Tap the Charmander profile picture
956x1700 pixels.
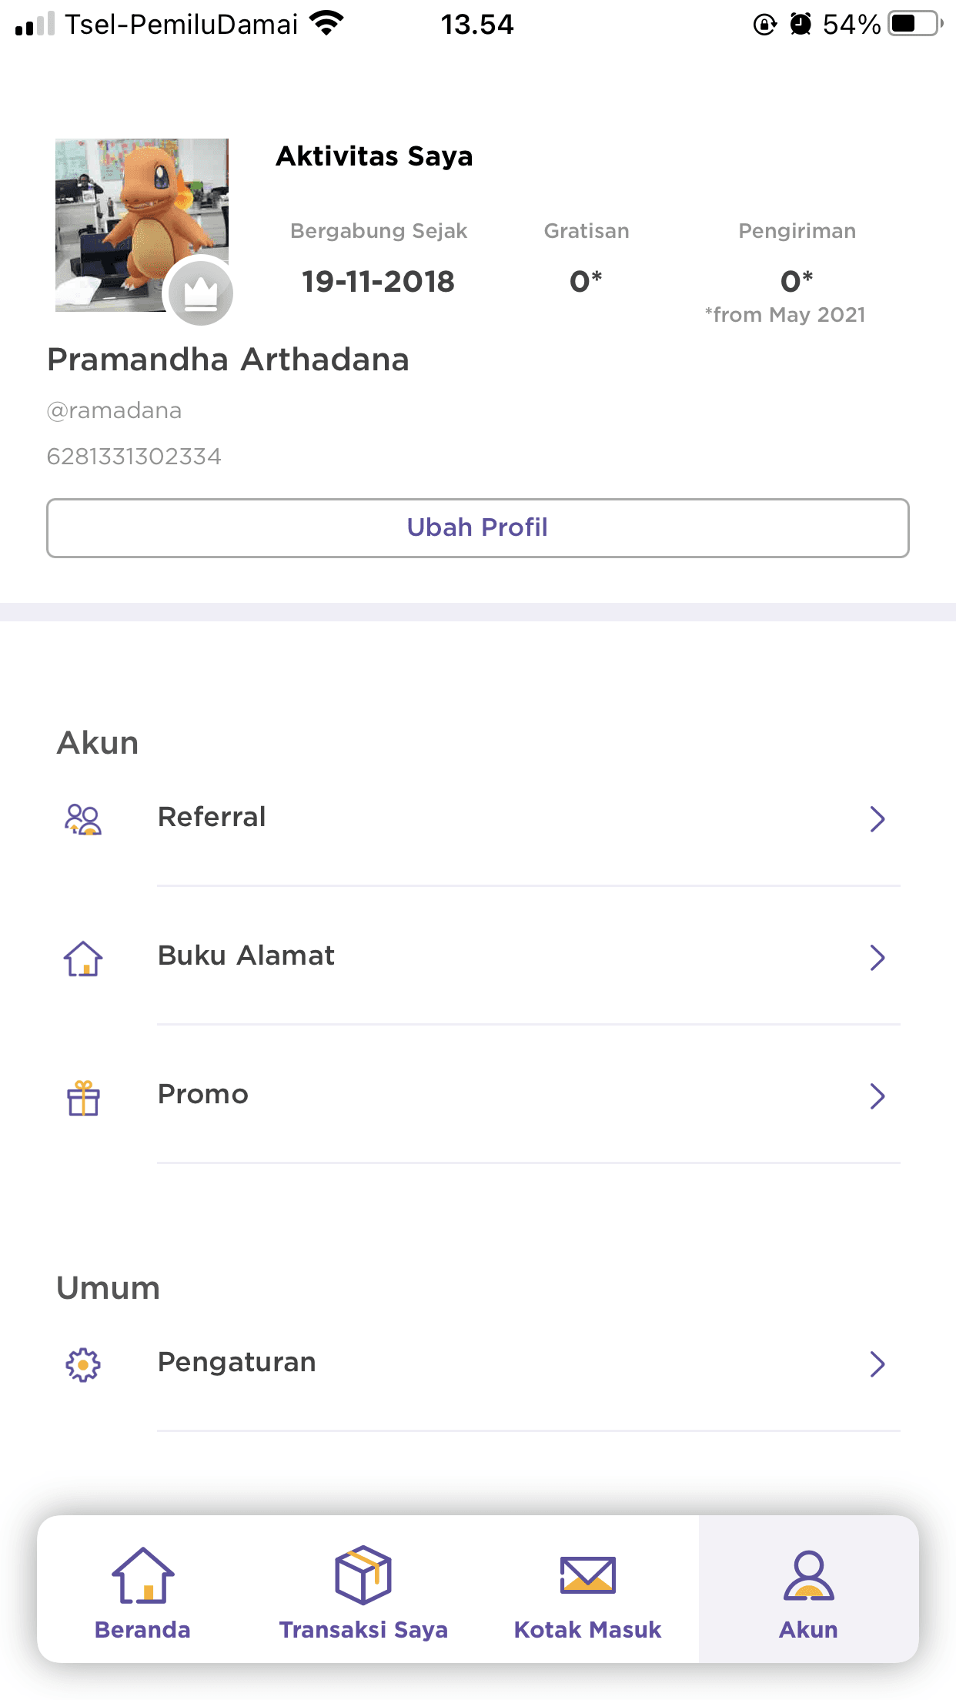(x=142, y=225)
